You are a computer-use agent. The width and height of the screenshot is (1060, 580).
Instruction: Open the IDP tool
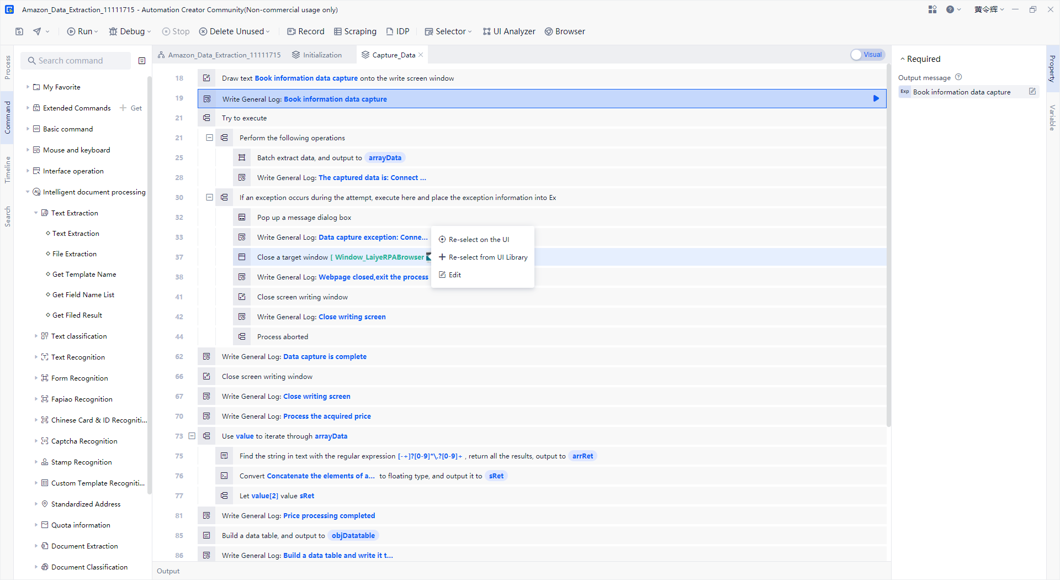397,31
